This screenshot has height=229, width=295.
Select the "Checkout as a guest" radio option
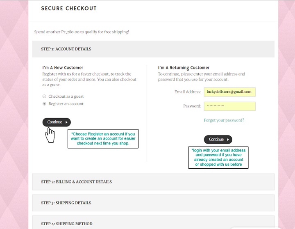(44, 96)
